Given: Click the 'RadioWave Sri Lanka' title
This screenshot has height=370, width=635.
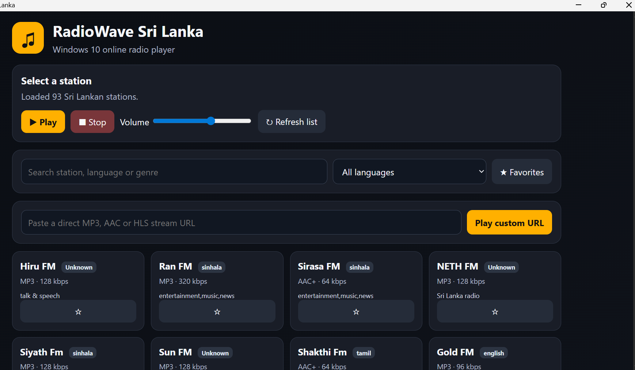Looking at the screenshot, I should pos(128,32).
